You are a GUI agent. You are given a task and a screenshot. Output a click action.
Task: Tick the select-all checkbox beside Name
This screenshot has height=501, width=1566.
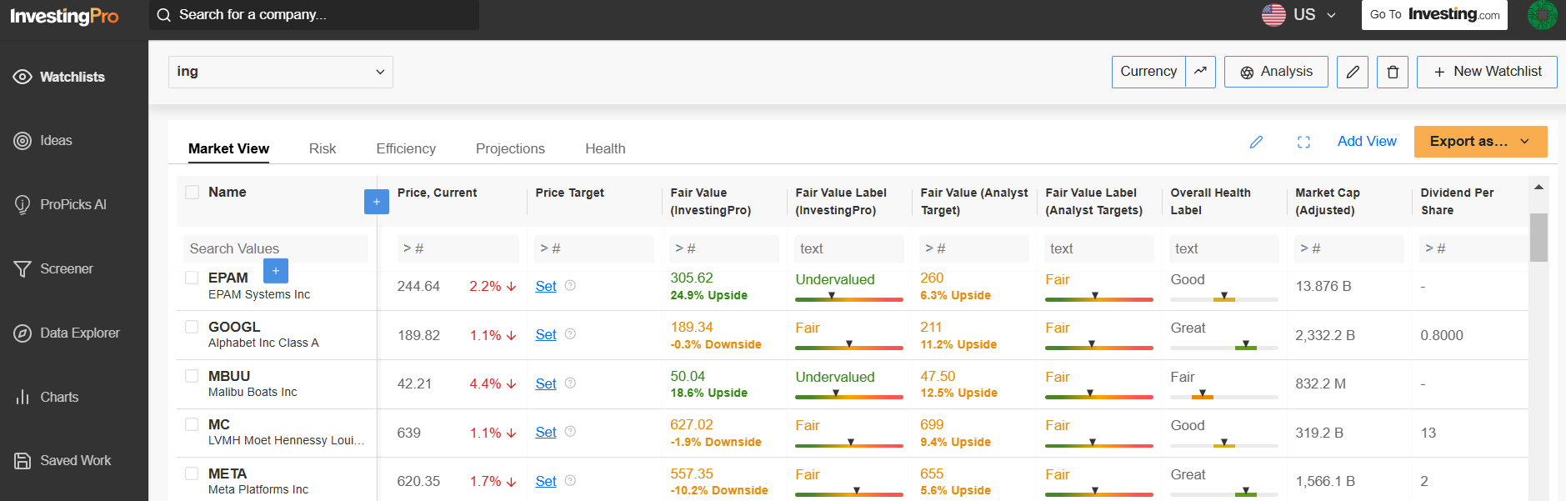click(193, 193)
